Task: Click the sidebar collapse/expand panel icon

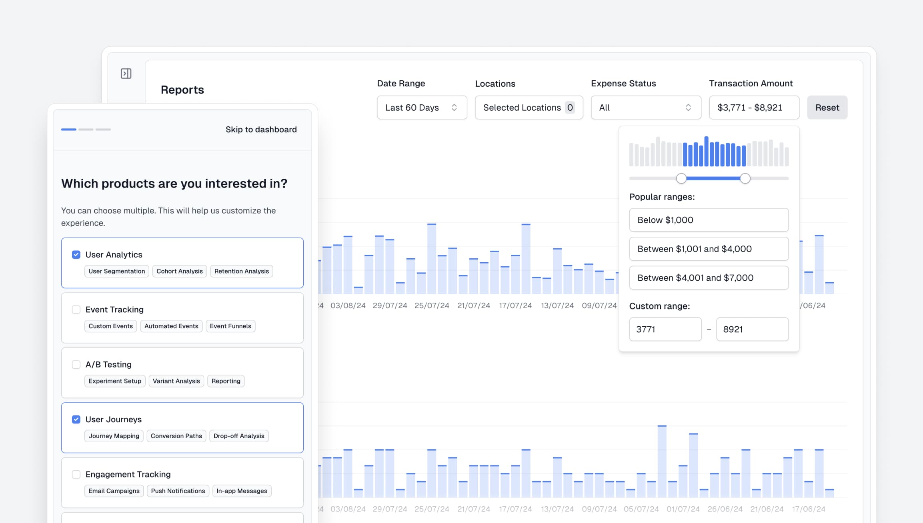Action: pos(126,74)
